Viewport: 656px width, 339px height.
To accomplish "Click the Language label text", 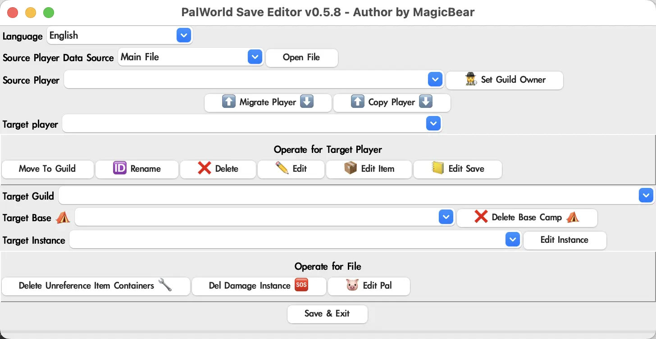I will point(23,36).
